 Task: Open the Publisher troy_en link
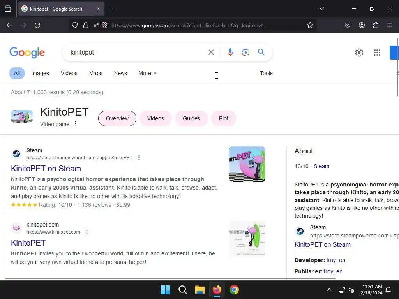coord(333,271)
